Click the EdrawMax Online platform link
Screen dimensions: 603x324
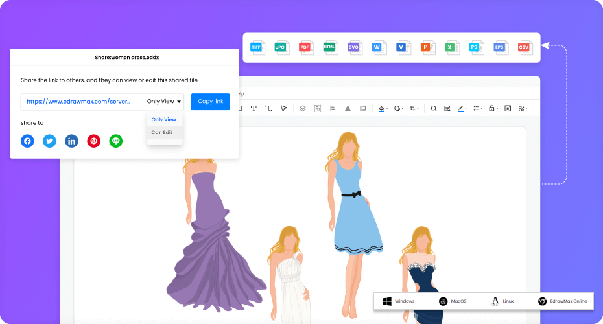pos(563,301)
